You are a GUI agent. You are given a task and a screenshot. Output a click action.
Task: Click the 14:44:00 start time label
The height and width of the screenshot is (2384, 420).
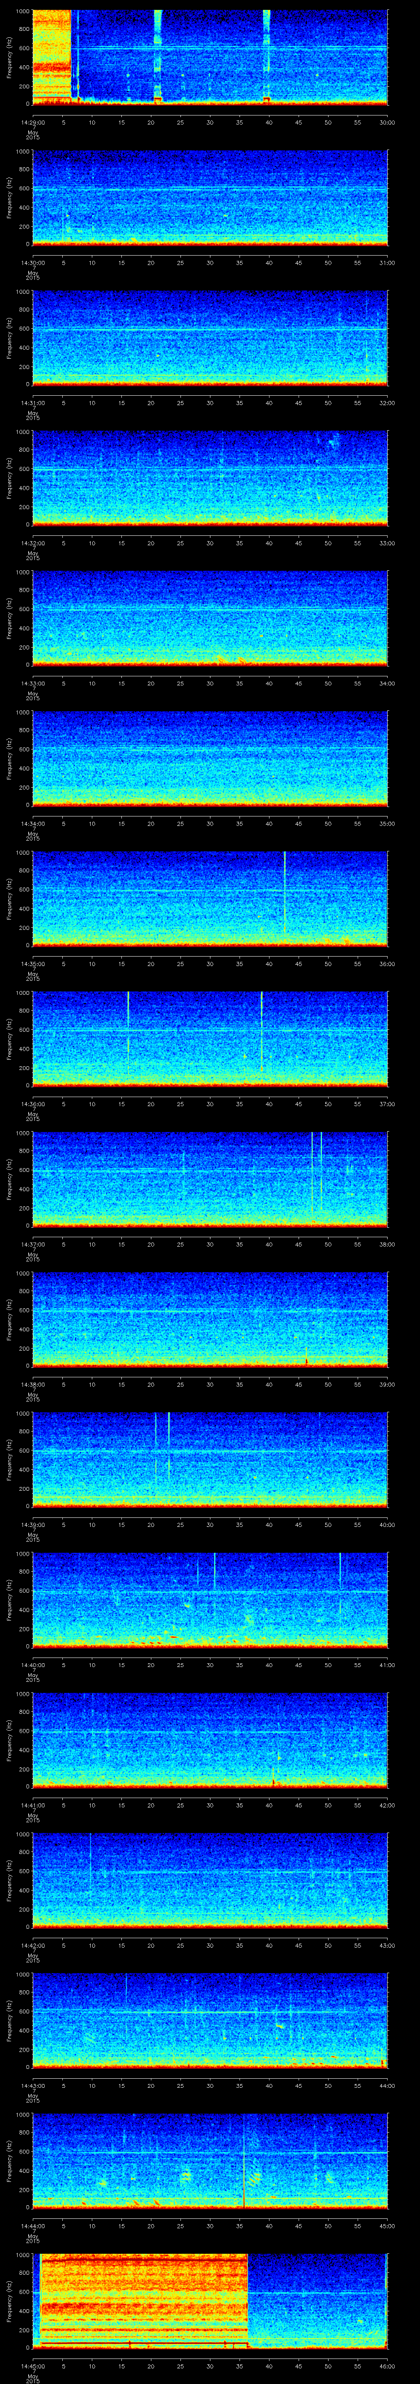click(x=32, y=2226)
